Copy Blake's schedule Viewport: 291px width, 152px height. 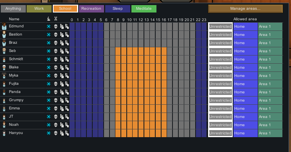point(62,67)
